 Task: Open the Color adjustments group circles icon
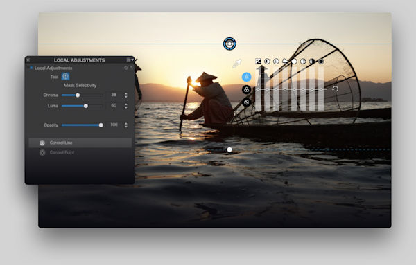246,89
